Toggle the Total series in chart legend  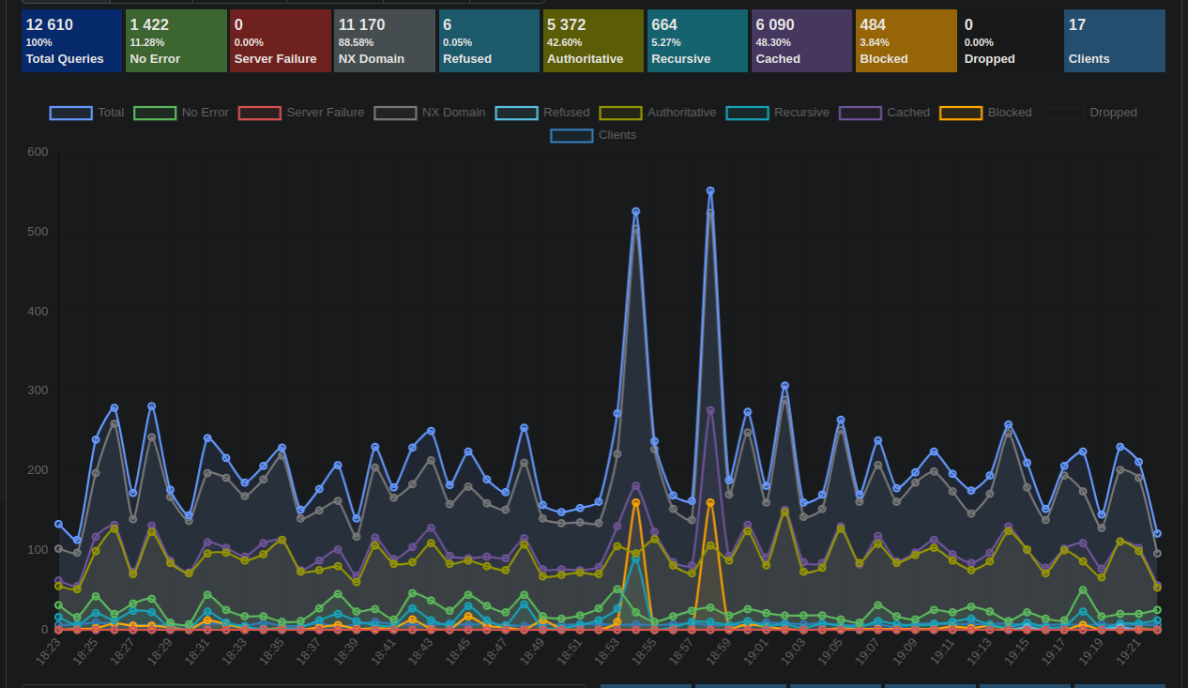point(86,113)
